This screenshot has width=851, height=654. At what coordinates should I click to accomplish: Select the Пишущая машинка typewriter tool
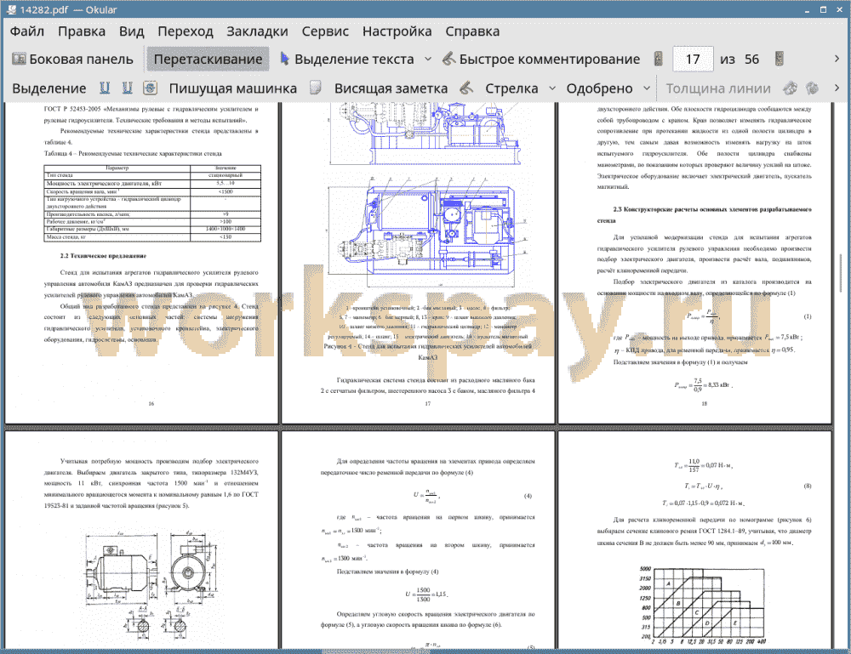pos(233,88)
